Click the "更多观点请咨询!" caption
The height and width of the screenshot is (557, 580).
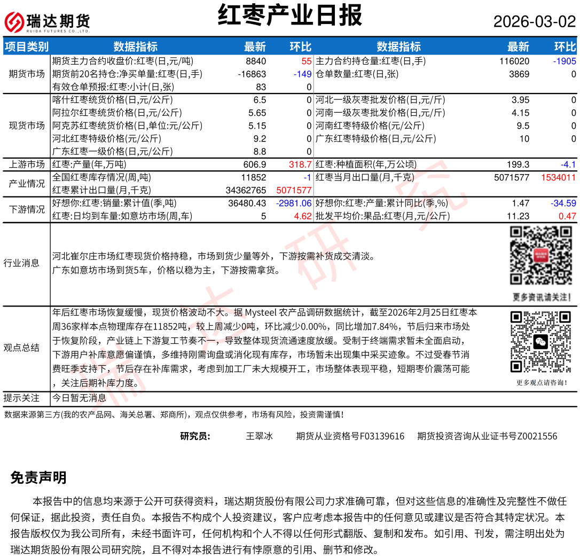pos(542,382)
